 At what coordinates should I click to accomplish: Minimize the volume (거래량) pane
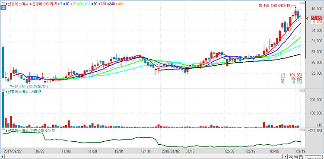pos(301,91)
